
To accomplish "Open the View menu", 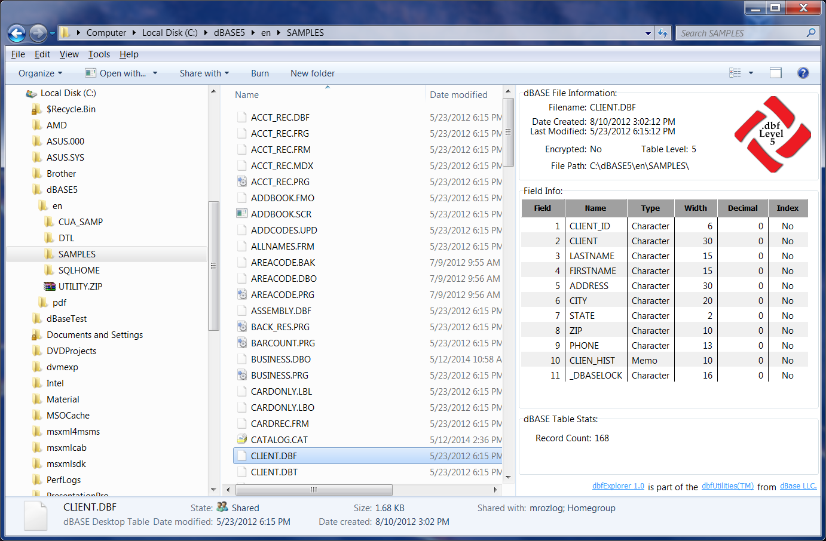I will point(69,54).
